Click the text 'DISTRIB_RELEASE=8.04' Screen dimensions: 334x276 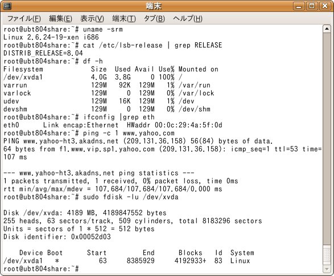tap(43, 53)
